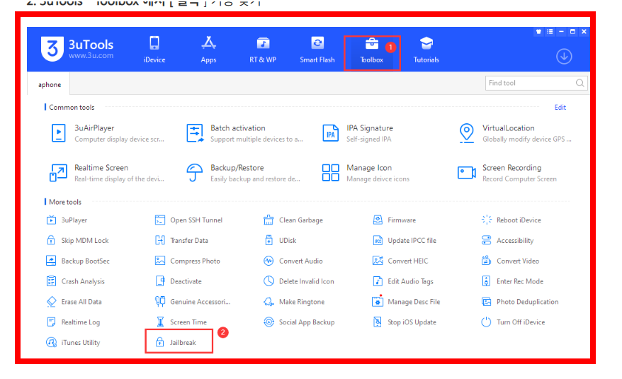
Task: Open Smart Flash section
Action: [317, 50]
